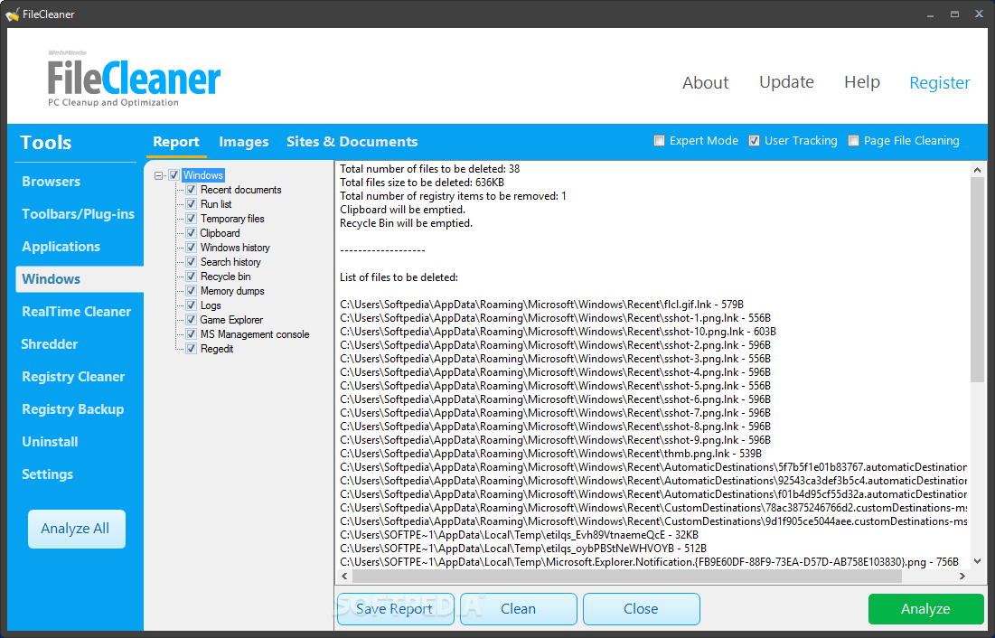Screen dimensions: 995x638
Task: Open Registry Backup tool
Action: [72, 409]
